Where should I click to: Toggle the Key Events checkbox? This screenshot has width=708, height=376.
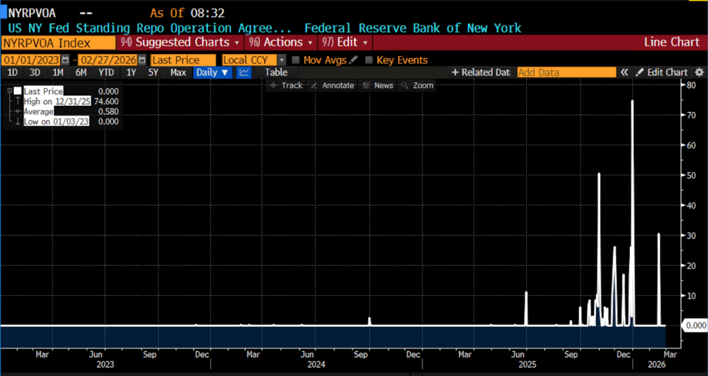click(369, 60)
